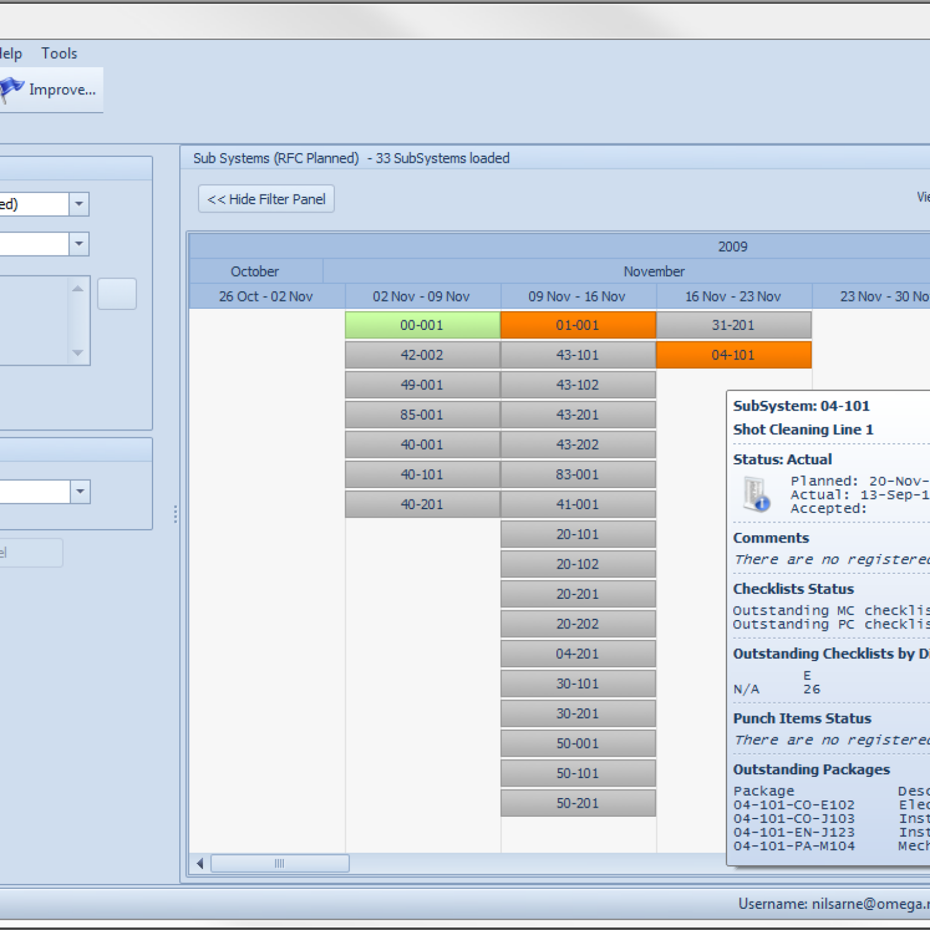Select the 30-201 subsystem block
This screenshot has height=930, width=930.
tap(578, 714)
